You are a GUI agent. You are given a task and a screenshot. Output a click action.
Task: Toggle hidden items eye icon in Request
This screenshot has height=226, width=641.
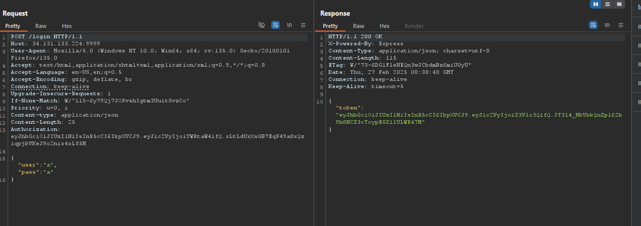262,25
